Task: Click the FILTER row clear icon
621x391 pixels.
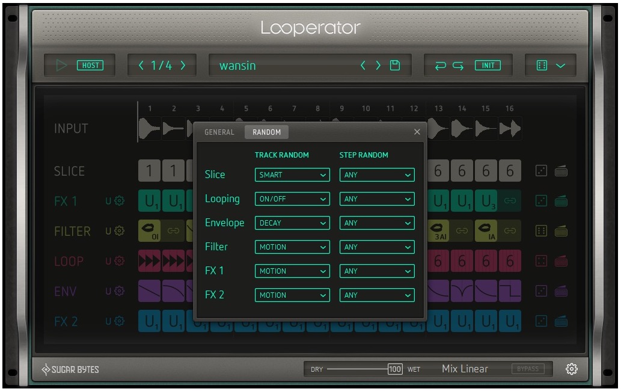Action: coord(561,231)
